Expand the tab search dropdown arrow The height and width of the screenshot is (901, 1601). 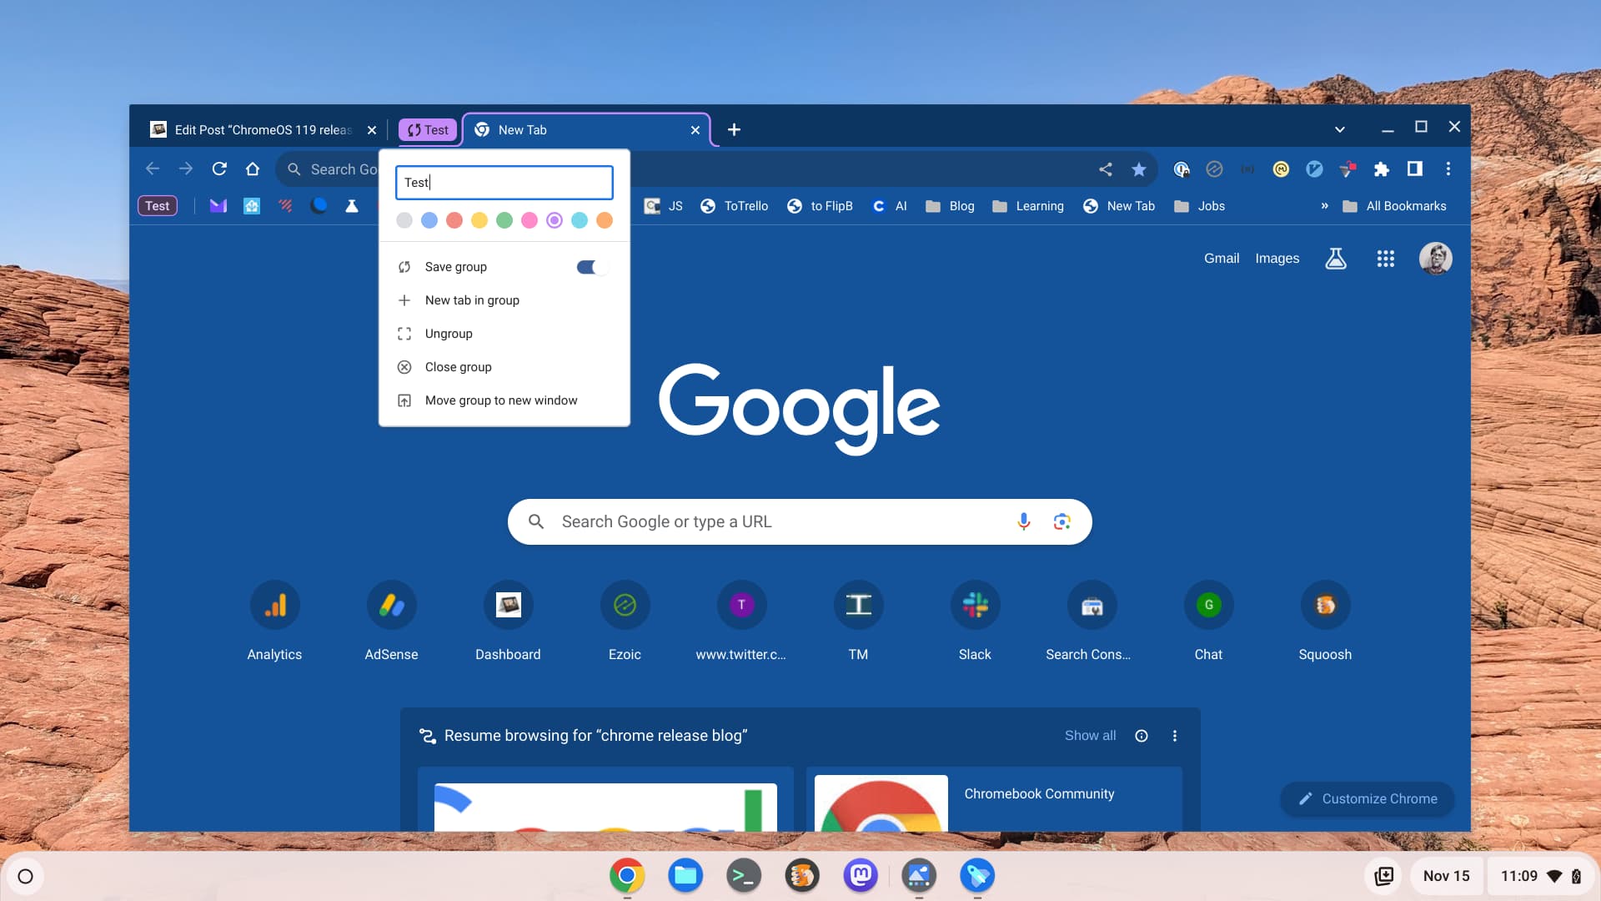1340,129
